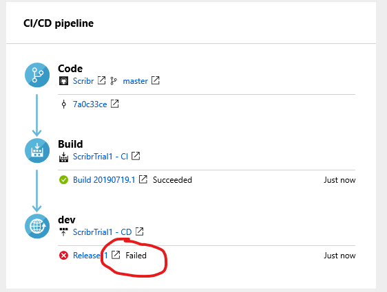The width and height of the screenshot is (387, 292).
Task: Open the master branch link
Action: point(135,81)
